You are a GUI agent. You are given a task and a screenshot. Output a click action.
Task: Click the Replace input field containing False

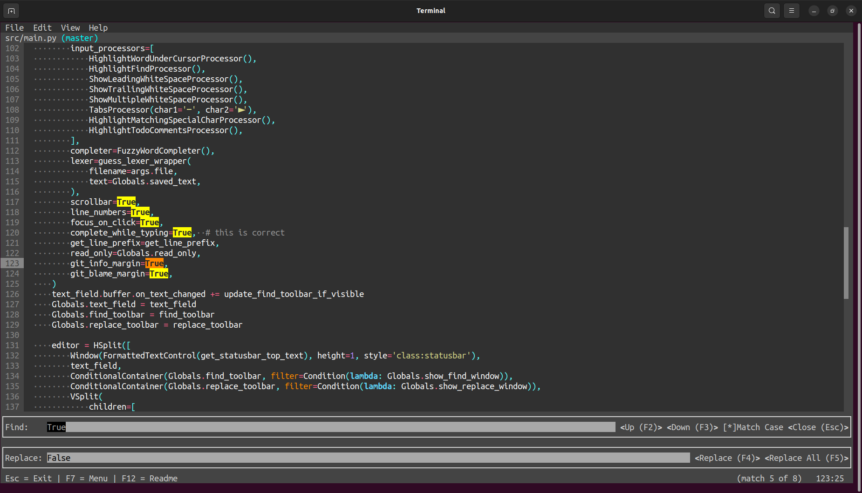point(368,458)
